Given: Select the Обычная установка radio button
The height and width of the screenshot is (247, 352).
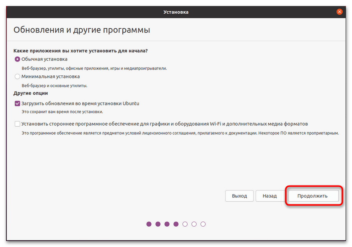Looking at the screenshot, I should click(x=17, y=59).
